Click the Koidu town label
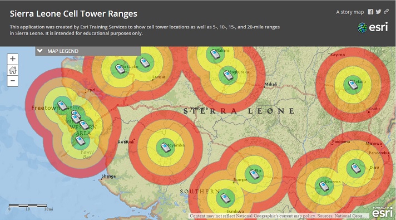 click(374, 109)
